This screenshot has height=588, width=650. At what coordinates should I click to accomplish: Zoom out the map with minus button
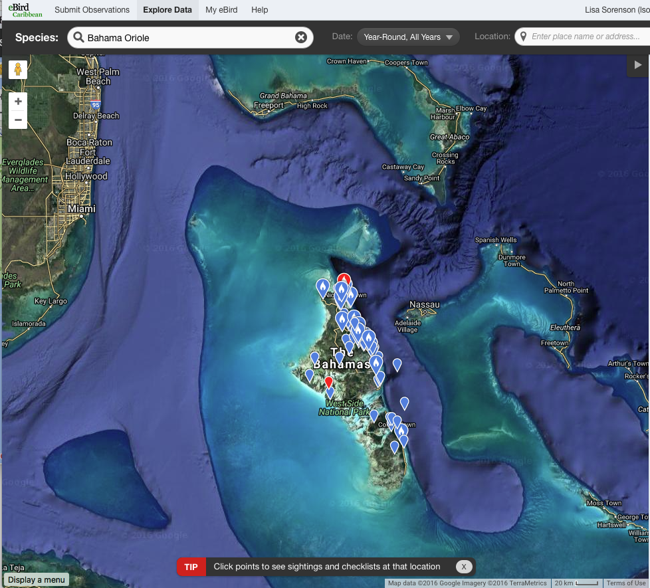(18, 120)
